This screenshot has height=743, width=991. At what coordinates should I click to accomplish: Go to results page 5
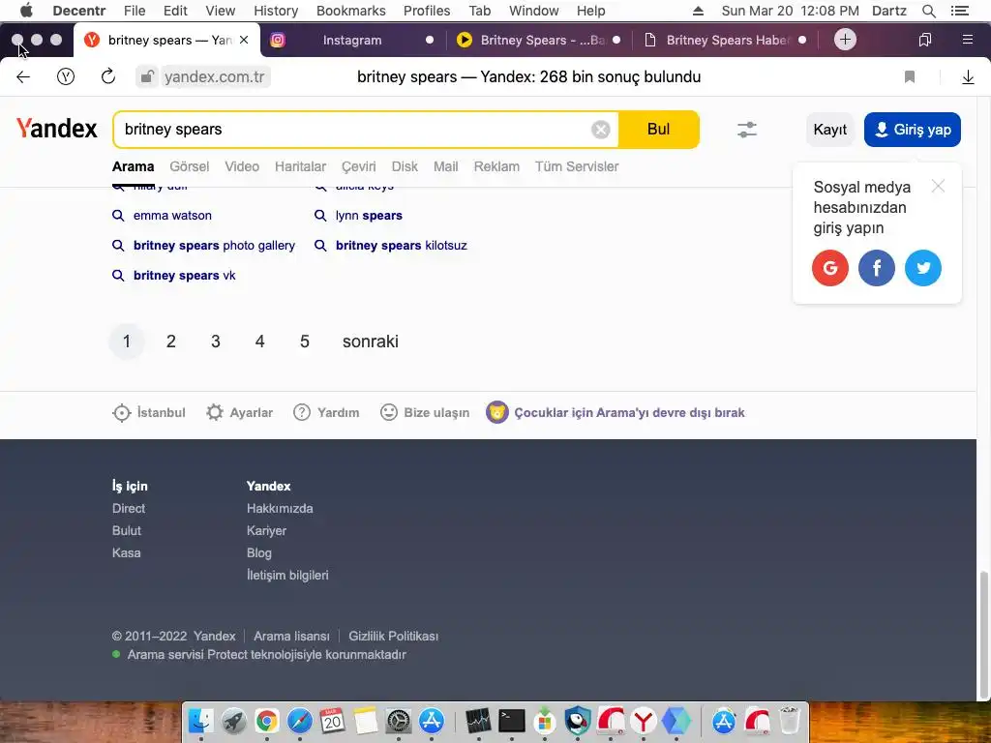tap(304, 342)
